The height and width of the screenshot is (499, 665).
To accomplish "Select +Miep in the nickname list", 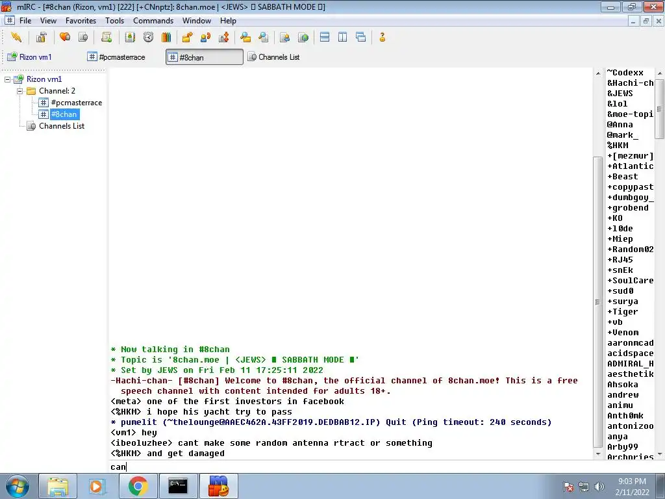I will click(620, 239).
